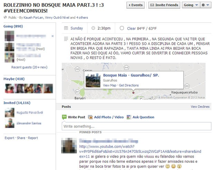The height and width of the screenshot is (170, 214).
Task: Open View Declines link
Action: pyautogui.click(x=200, y=107)
